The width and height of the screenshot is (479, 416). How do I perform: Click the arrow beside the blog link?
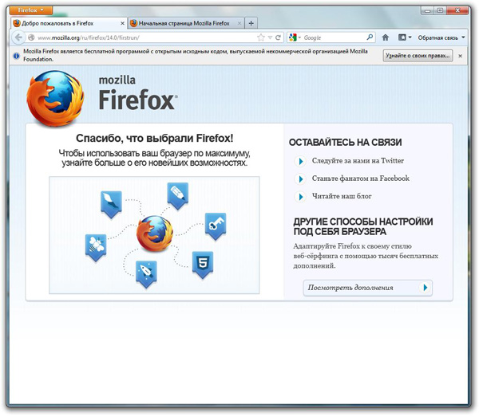tap(301, 197)
